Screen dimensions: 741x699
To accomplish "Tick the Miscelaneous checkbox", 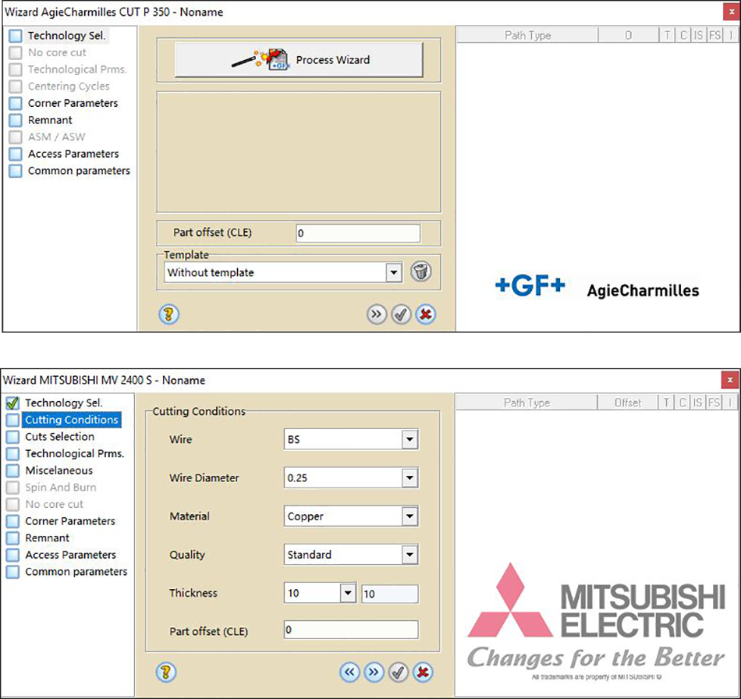I will click(x=12, y=471).
